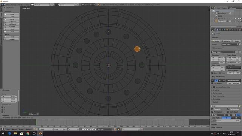Image resolution: width=242 pixels, height=136 pixels.
Task: Expand the Shading panel
Action: click(x=215, y=90)
